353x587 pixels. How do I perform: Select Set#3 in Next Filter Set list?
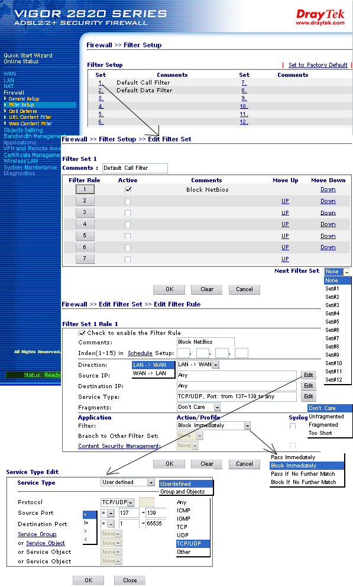click(332, 305)
